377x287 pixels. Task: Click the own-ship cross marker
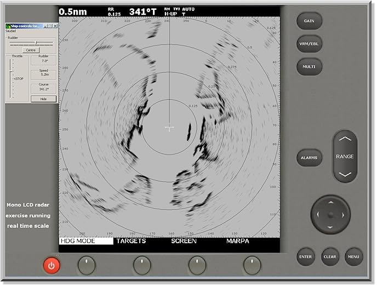pos(169,128)
